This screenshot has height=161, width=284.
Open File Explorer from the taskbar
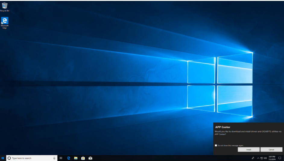pyautogui.click(x=76, y=158)
